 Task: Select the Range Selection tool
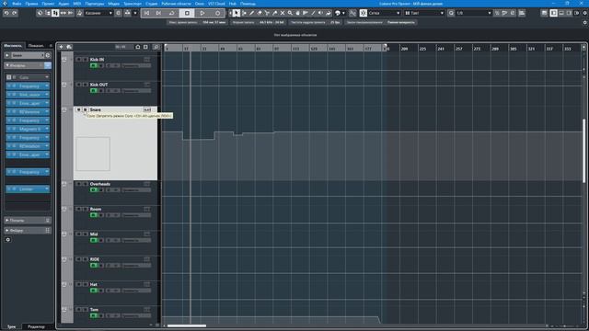coord(244,13)
